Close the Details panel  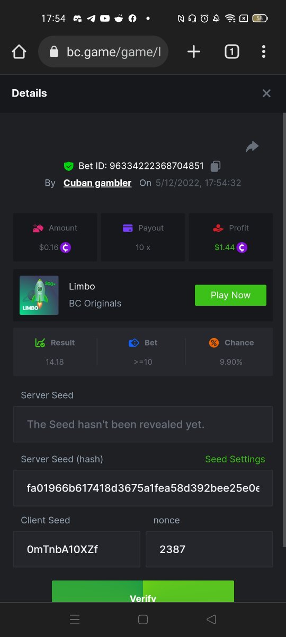266,93
